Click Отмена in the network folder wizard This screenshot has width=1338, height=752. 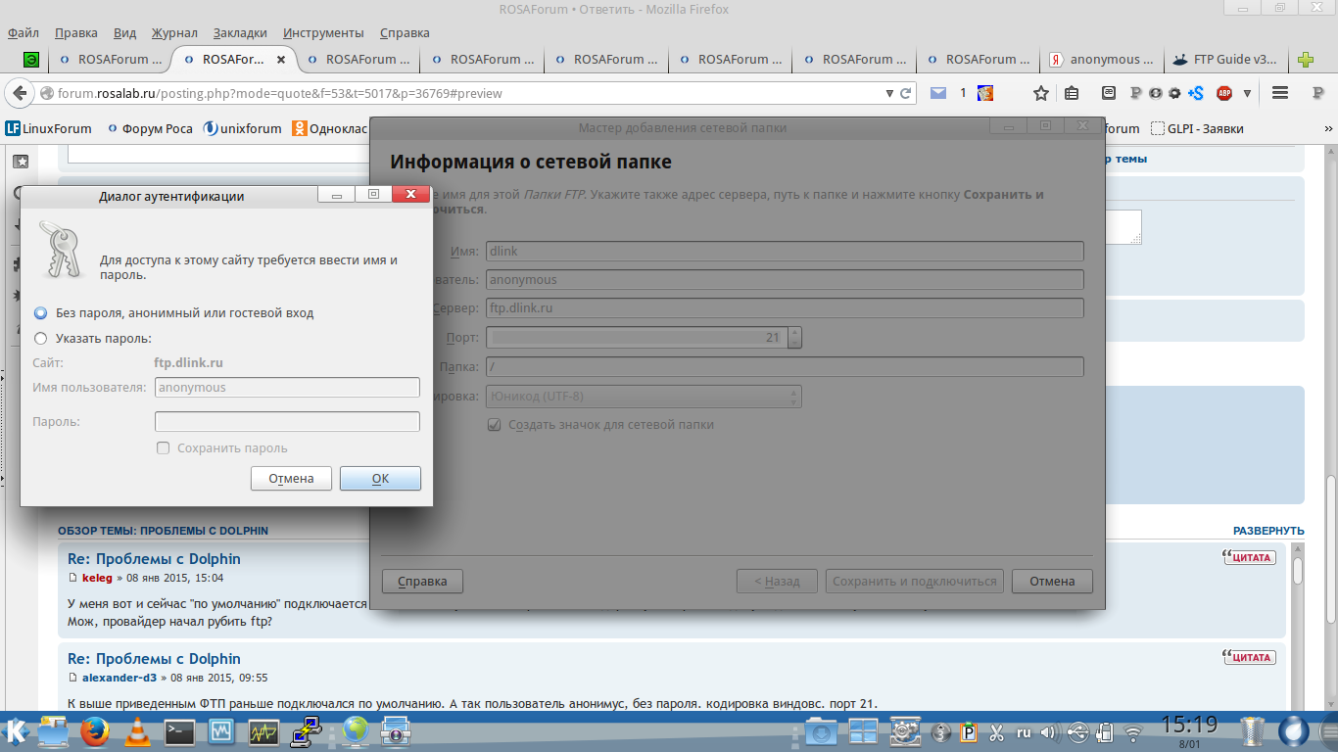coord(1052,582)
